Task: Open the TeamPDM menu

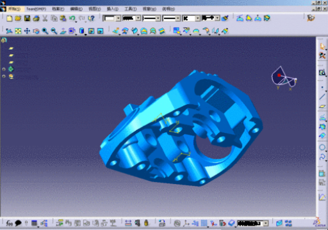Action: click(x=36, y=9)
